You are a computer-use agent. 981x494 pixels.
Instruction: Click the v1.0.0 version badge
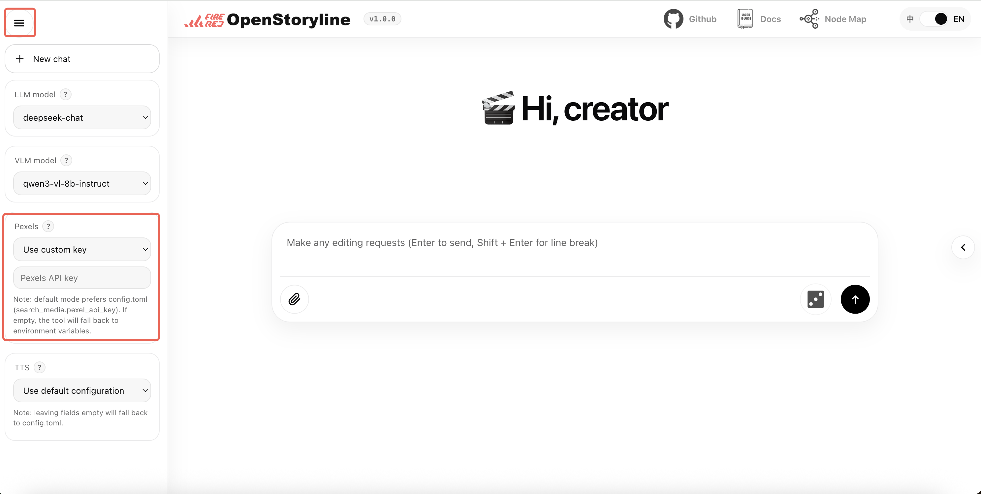[382, 19]
